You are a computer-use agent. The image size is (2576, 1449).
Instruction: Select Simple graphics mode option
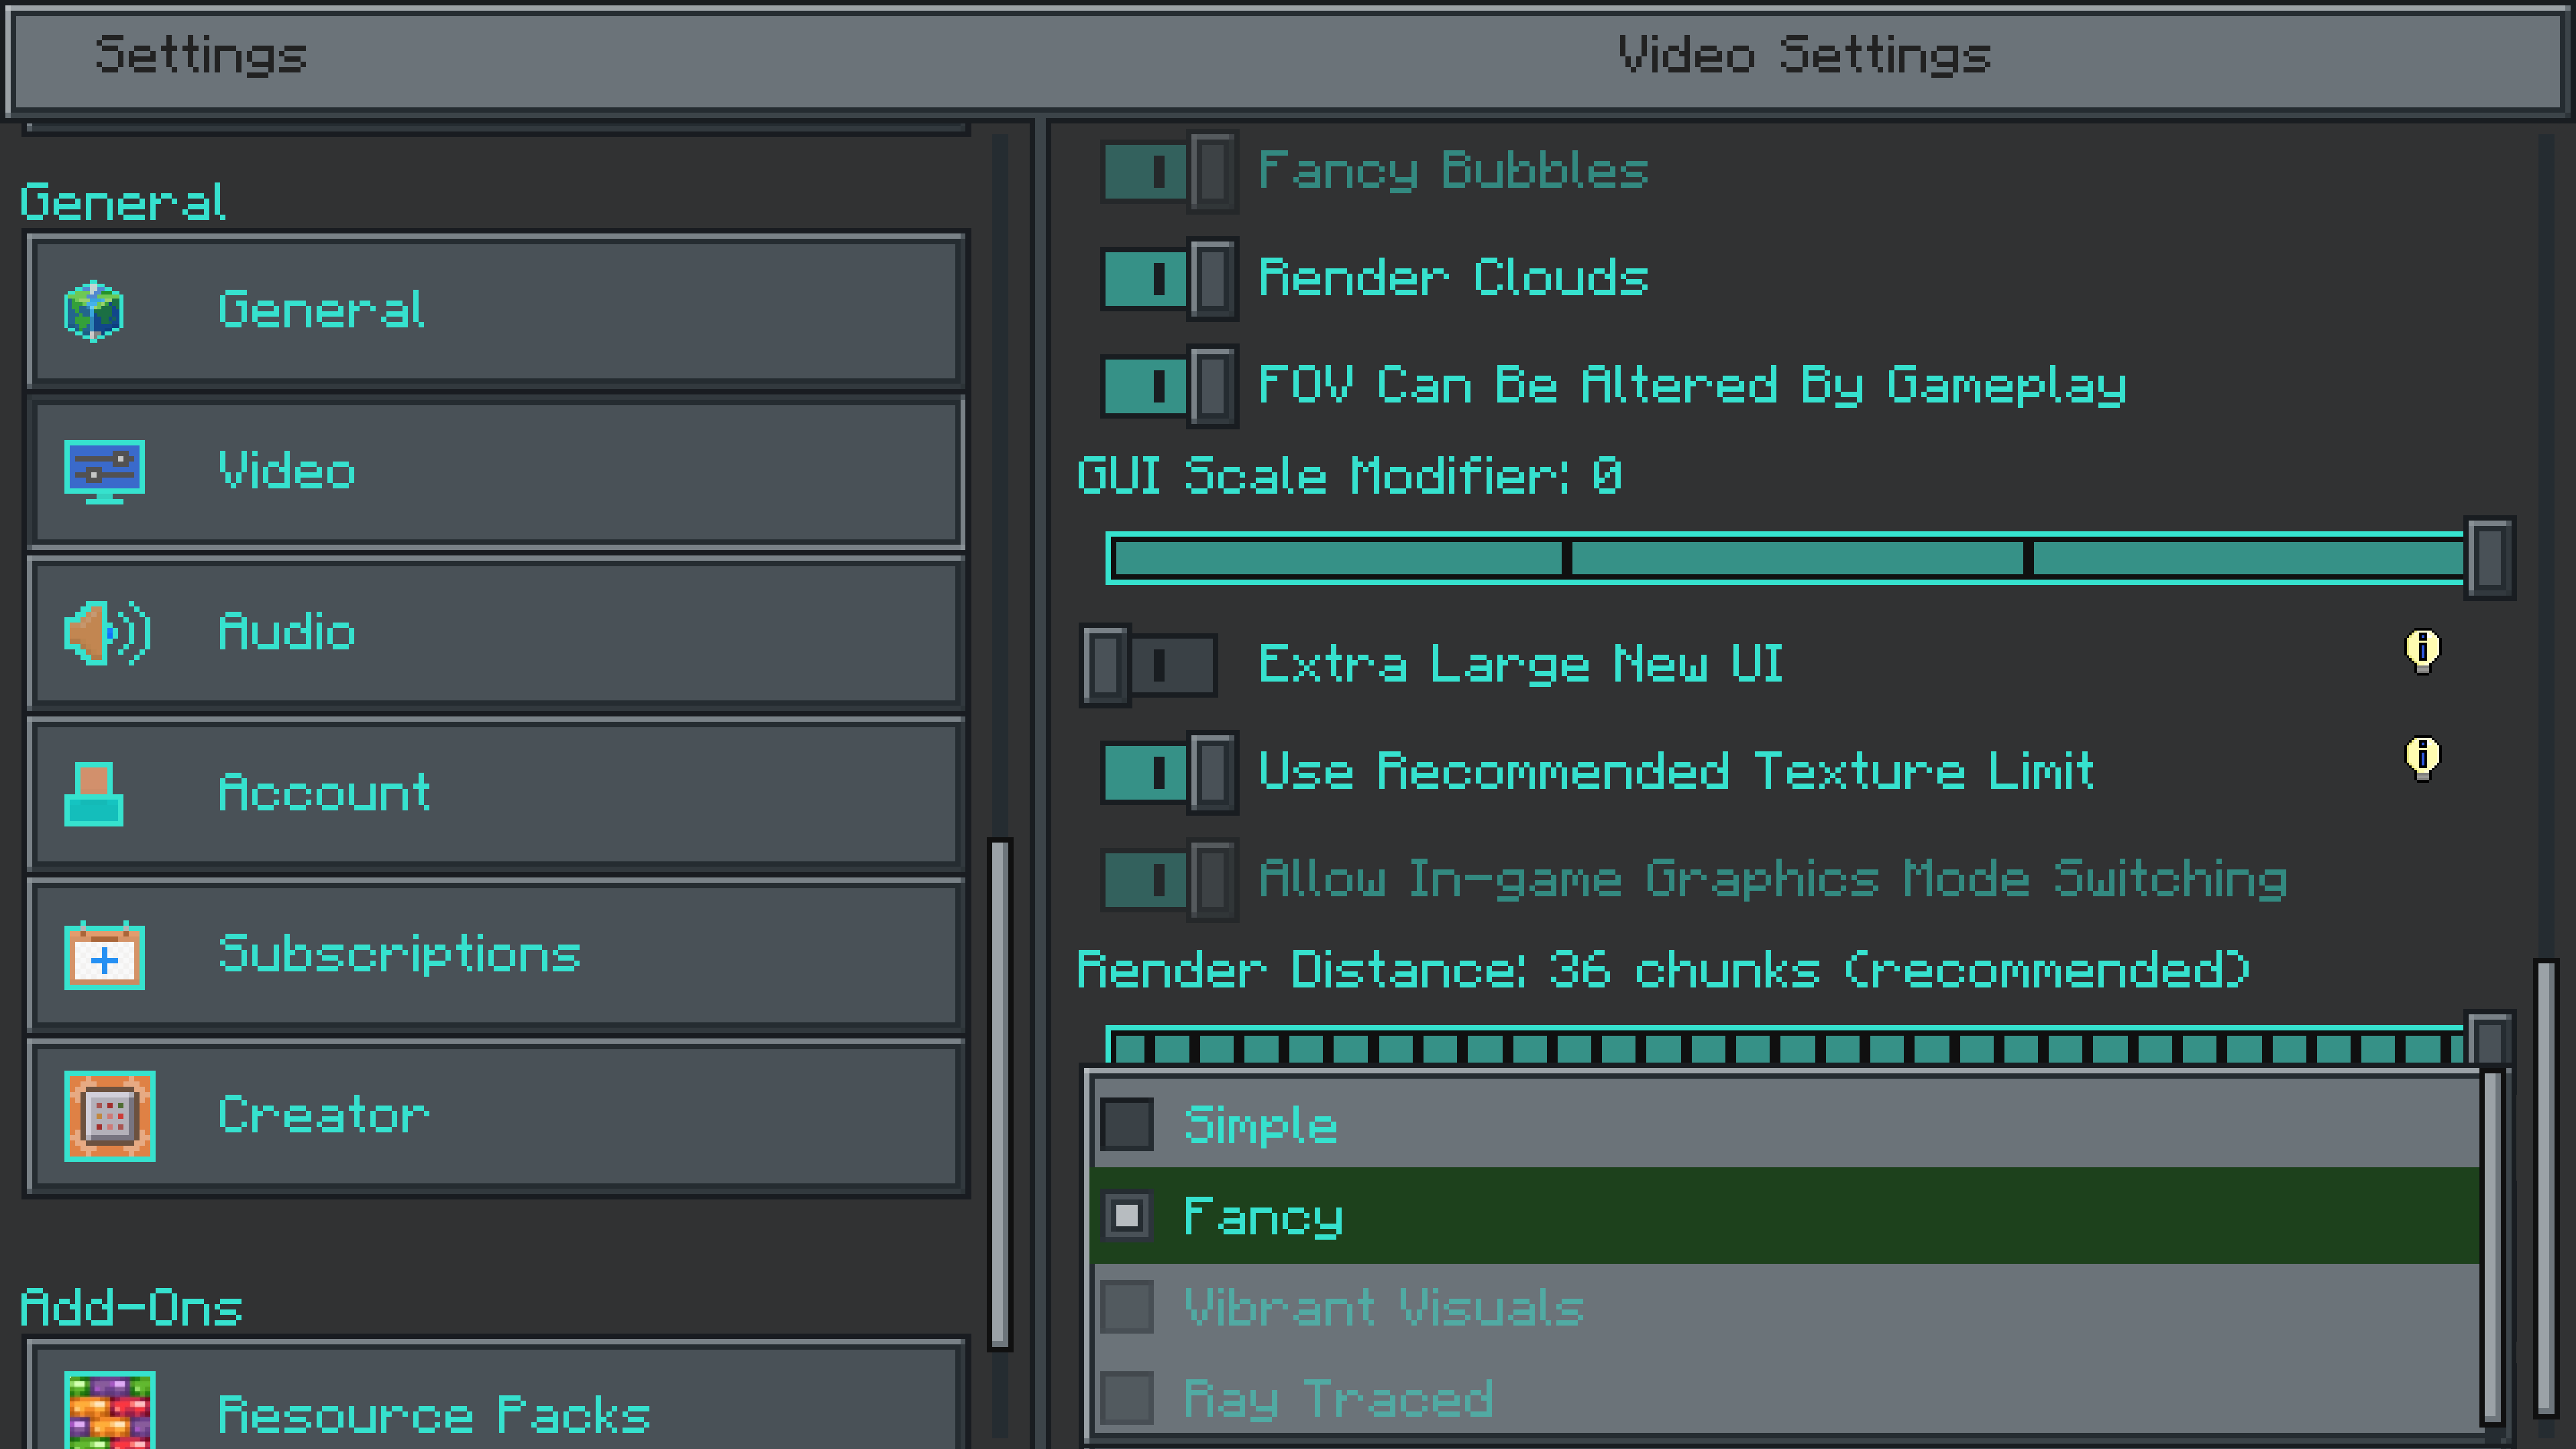[x=1260, y=1125]
